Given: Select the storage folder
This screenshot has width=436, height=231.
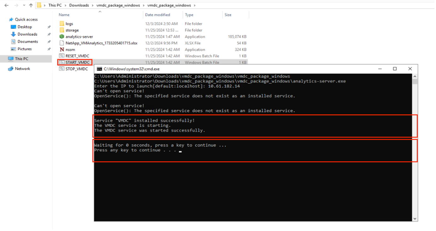Looking at the screenshot, I should 72,30.
